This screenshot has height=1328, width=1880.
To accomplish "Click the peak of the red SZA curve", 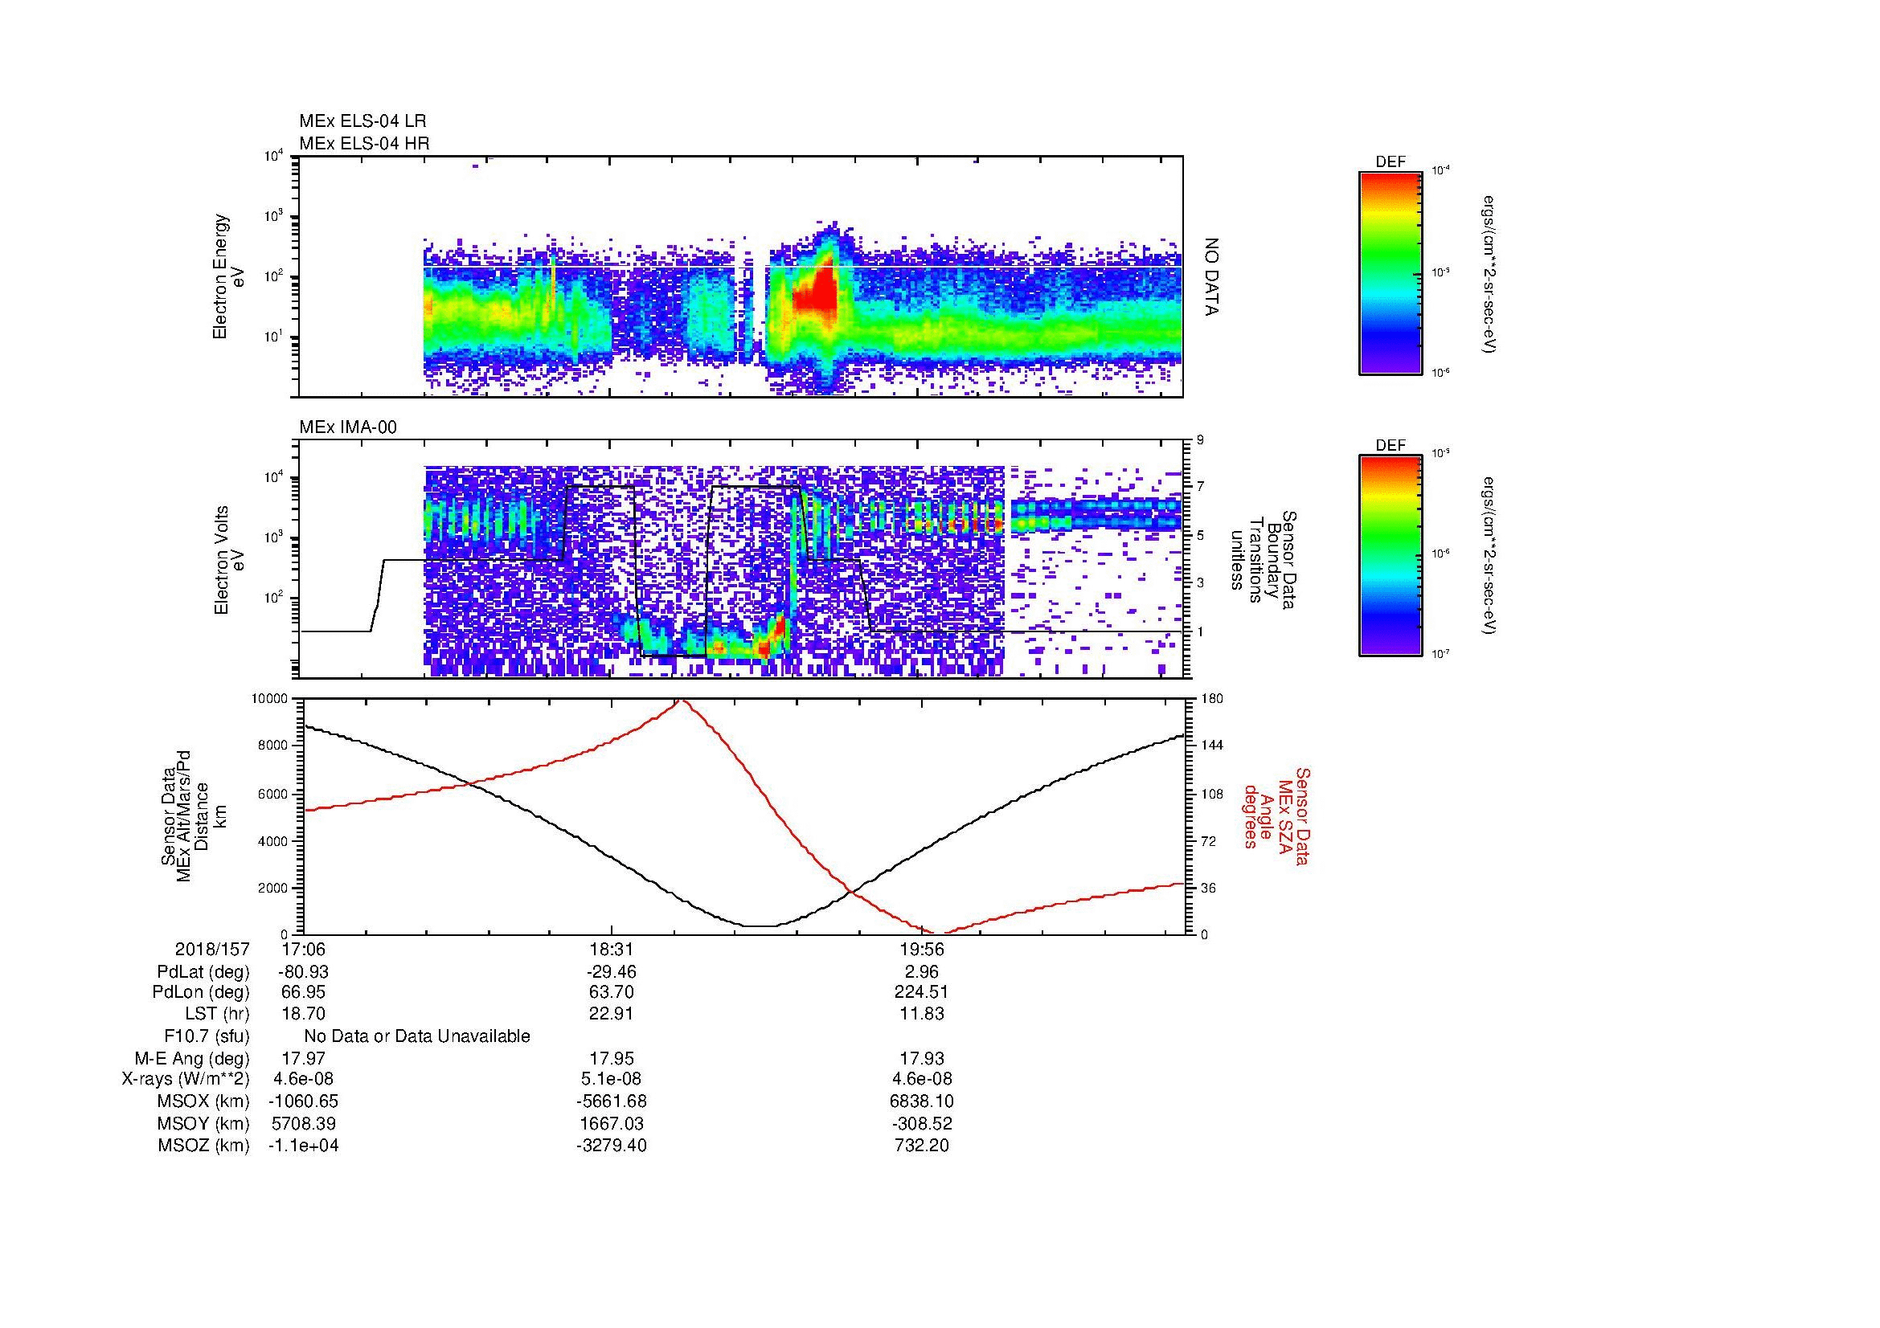I will (681, 701).
